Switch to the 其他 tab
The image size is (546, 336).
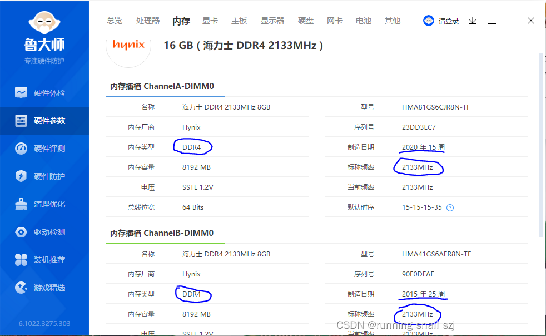[x=393, y=21]
